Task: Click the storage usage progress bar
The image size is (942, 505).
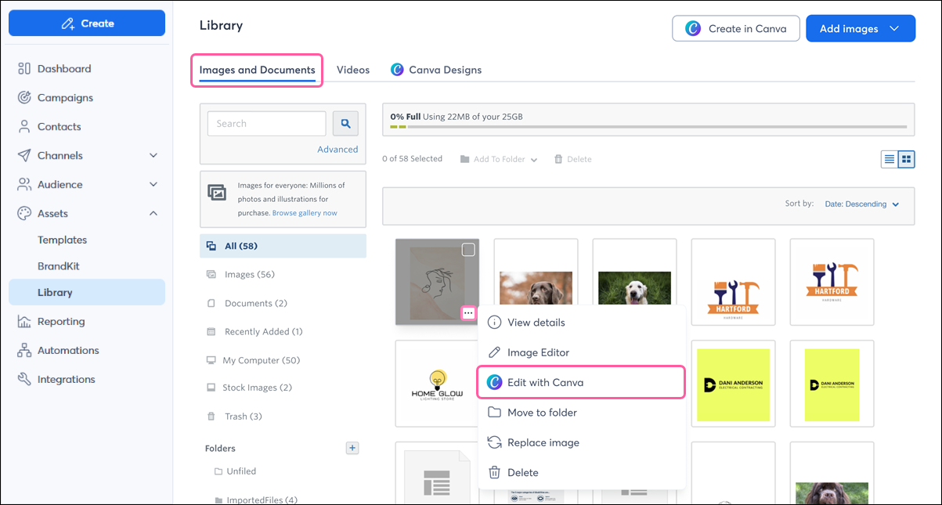Action: (648, 127)
